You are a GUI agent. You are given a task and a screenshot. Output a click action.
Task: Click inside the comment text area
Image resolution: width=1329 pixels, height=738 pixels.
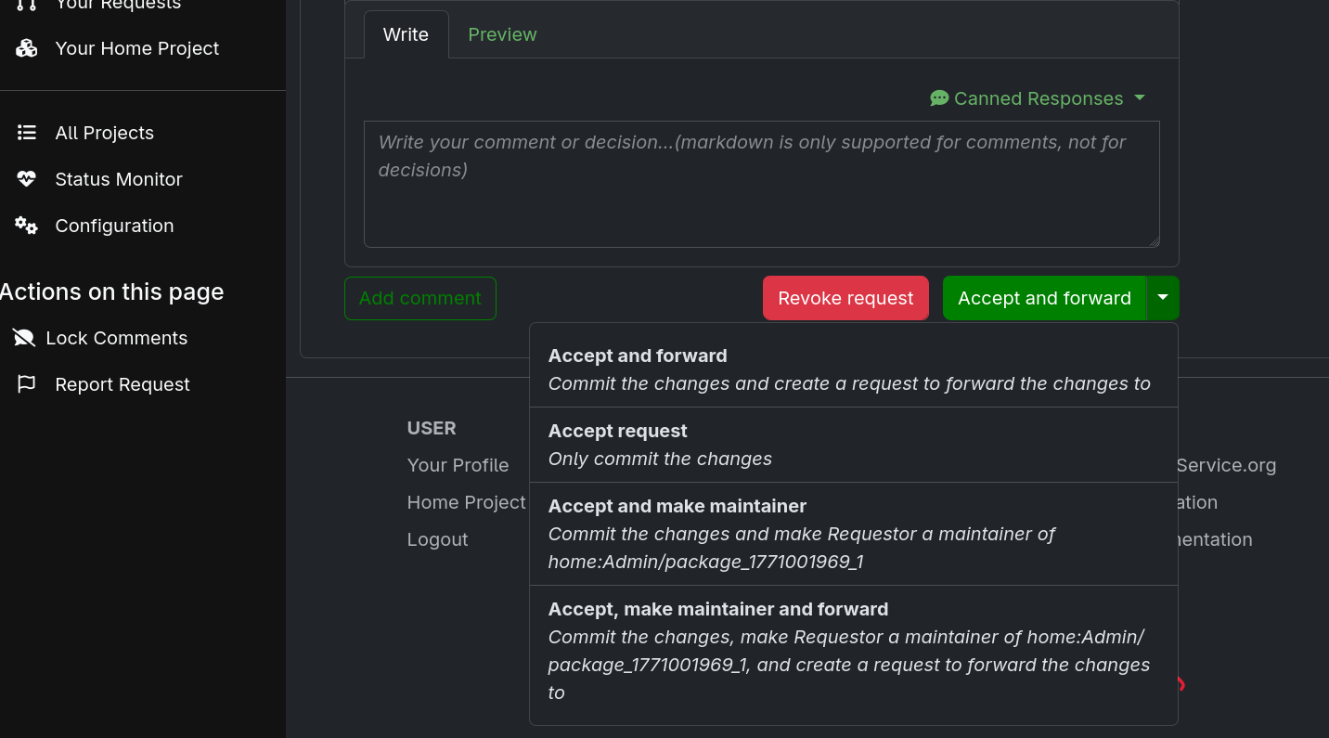point(761,184)
